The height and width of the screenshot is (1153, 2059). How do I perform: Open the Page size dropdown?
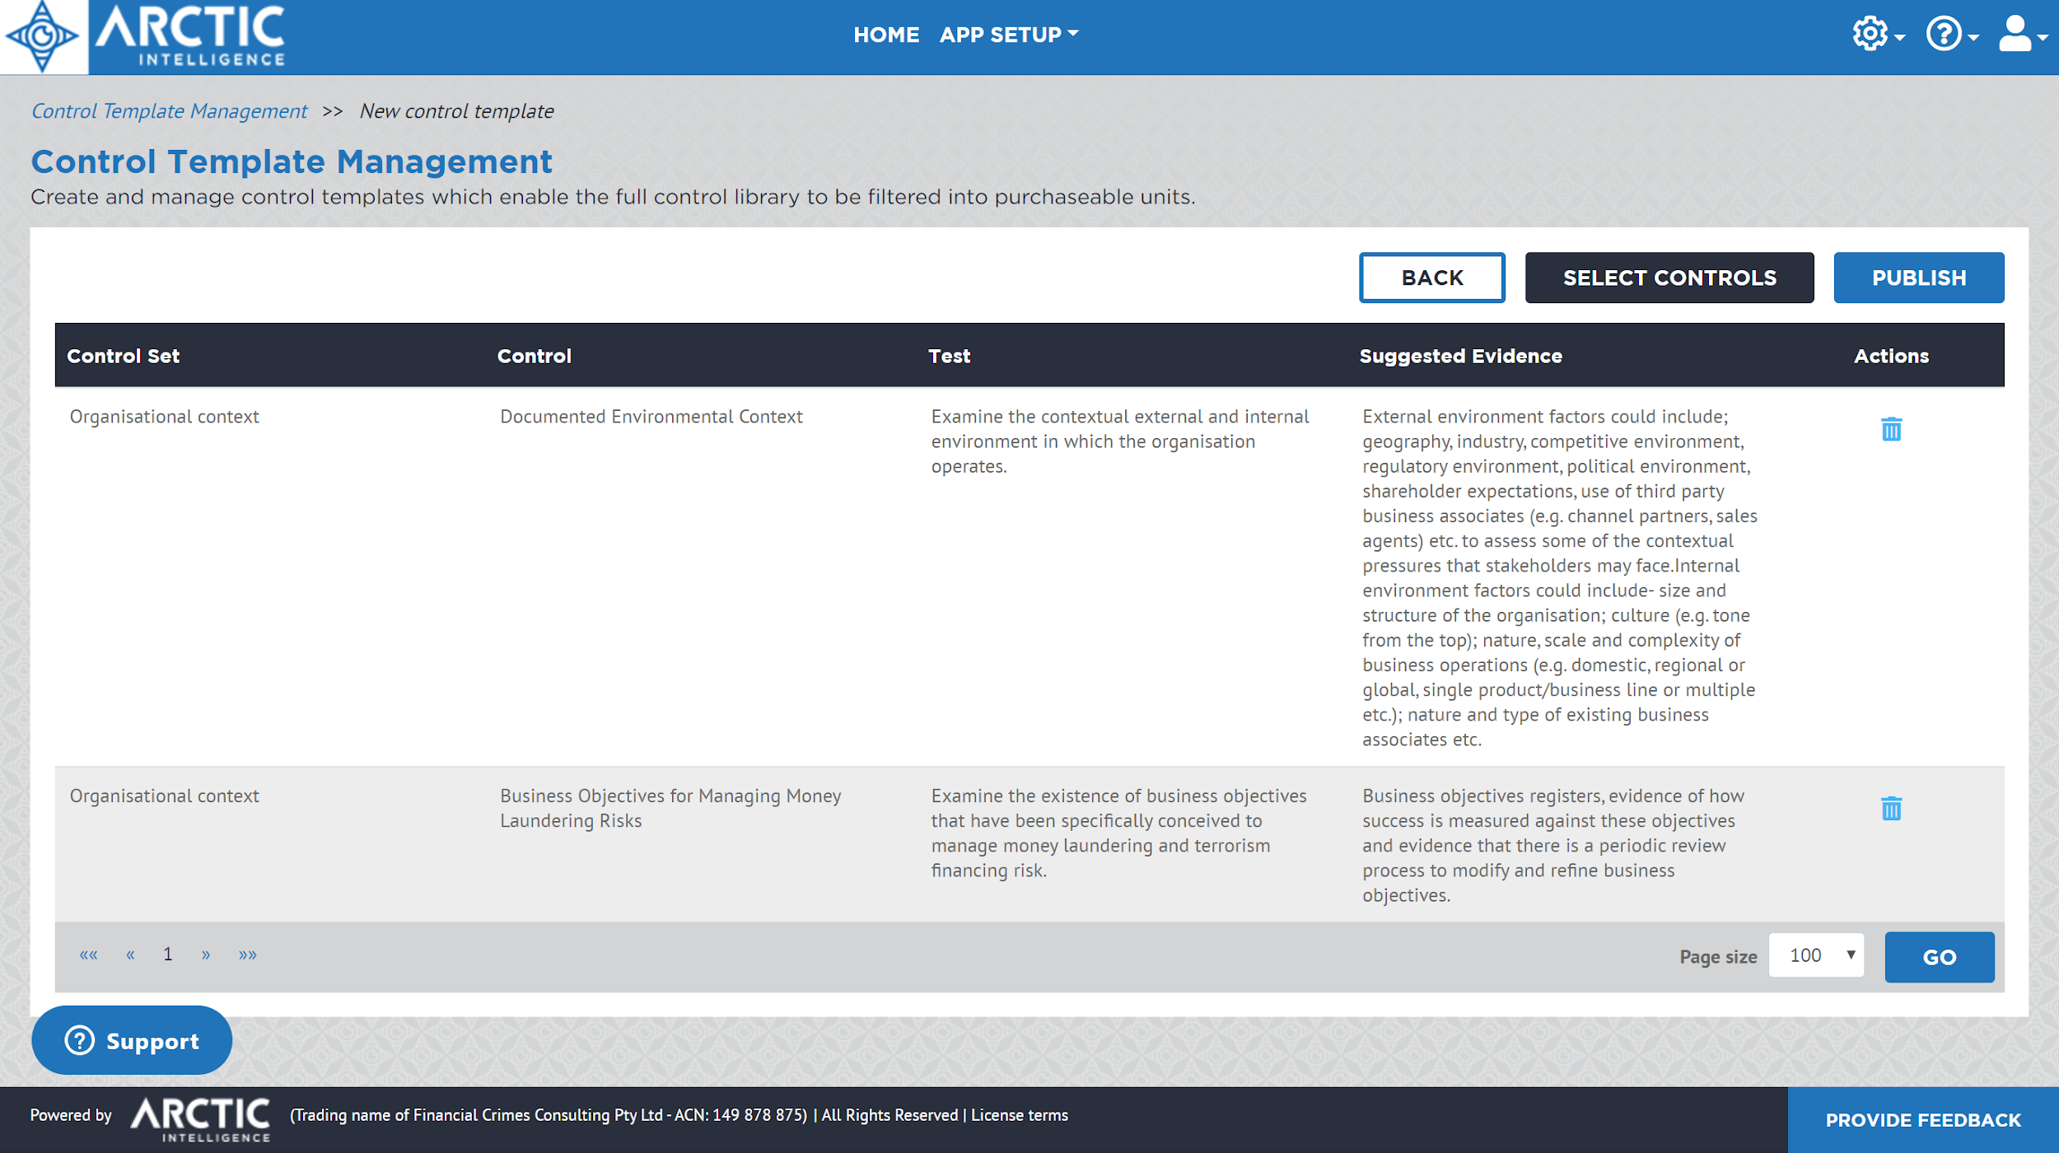coord(1817,955)
